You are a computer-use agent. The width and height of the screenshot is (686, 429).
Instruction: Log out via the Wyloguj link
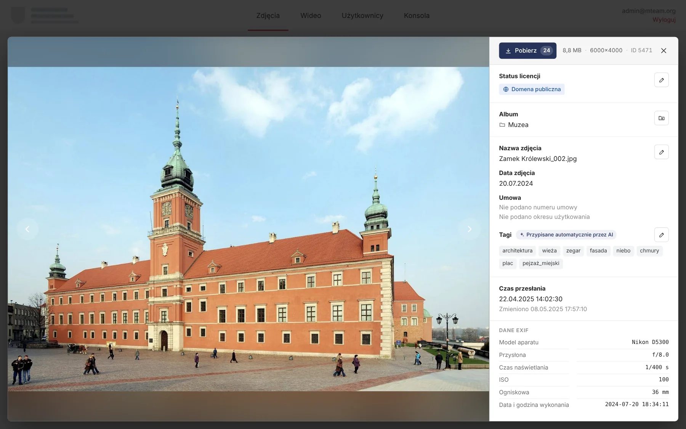coord(664,19)
